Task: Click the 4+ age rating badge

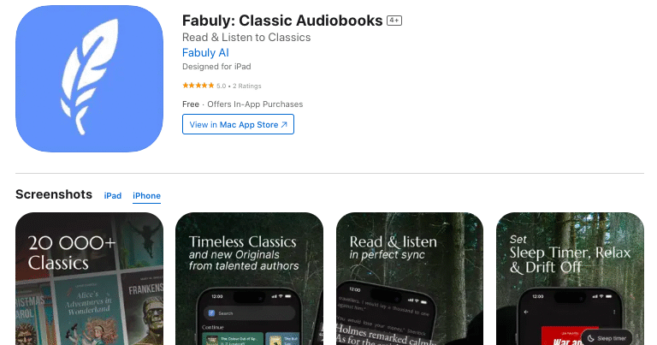Action: [394, 21]
